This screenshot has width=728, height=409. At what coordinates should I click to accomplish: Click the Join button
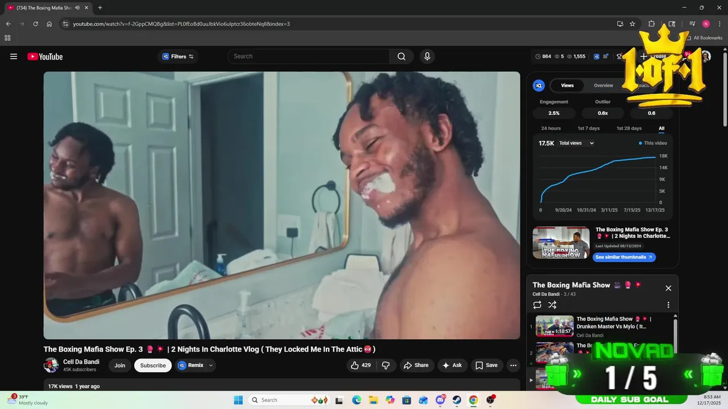point(119,365)
